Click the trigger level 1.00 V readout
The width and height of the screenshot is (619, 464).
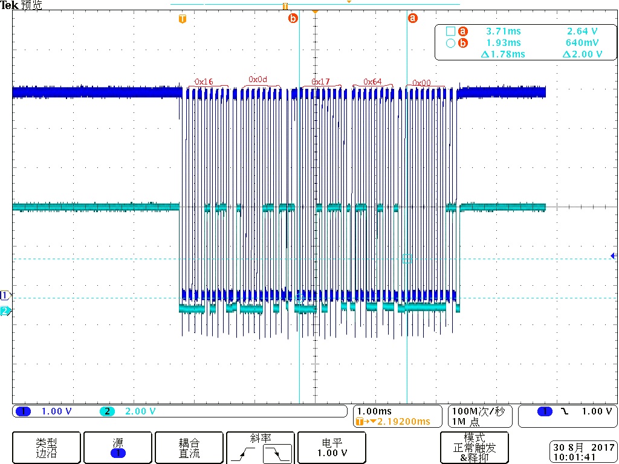[x=597, y=411]
